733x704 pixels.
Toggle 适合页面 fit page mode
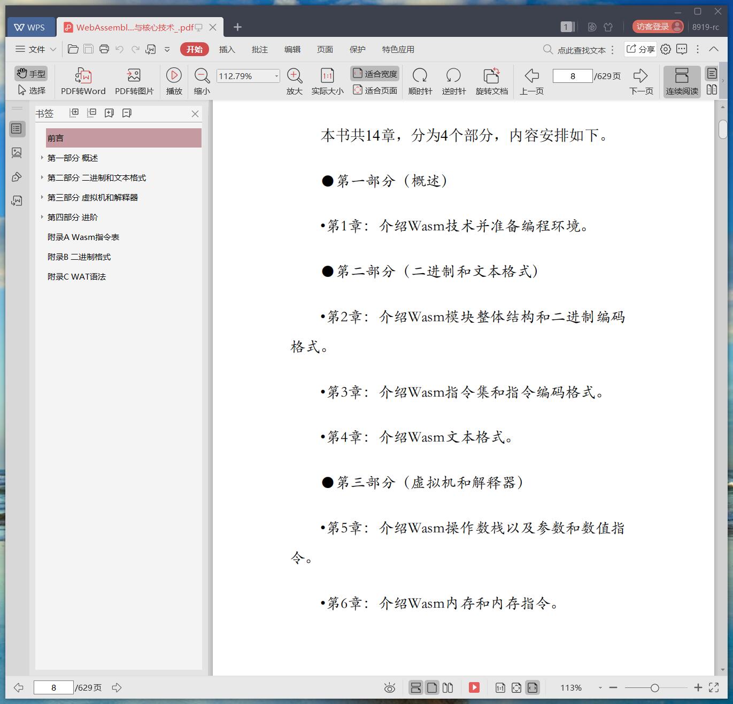pos(375,90)
